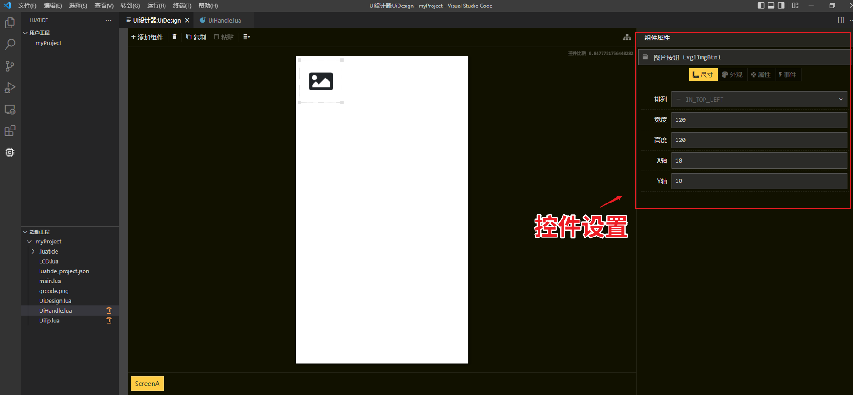Click the 粘贴 paste button
The height and width of the screenshot is (395, 853).
[x=224, y=37]
